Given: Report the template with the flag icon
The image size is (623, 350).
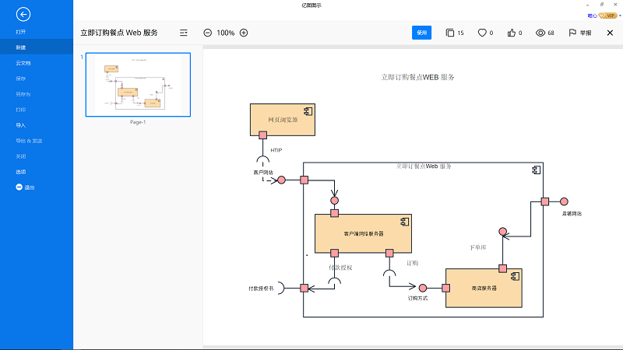Looking at the screenshot, I should point(572,33).
